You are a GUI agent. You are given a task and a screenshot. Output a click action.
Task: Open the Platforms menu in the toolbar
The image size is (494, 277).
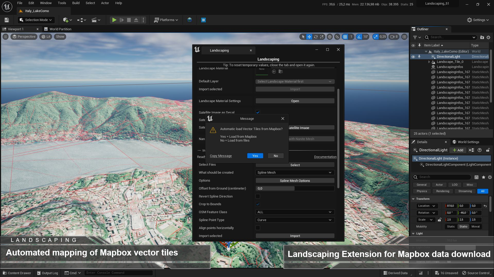[x=166, y=20]
